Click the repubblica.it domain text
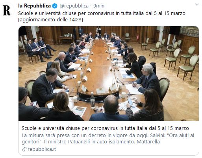202x158 pixels. click(42, 149)
